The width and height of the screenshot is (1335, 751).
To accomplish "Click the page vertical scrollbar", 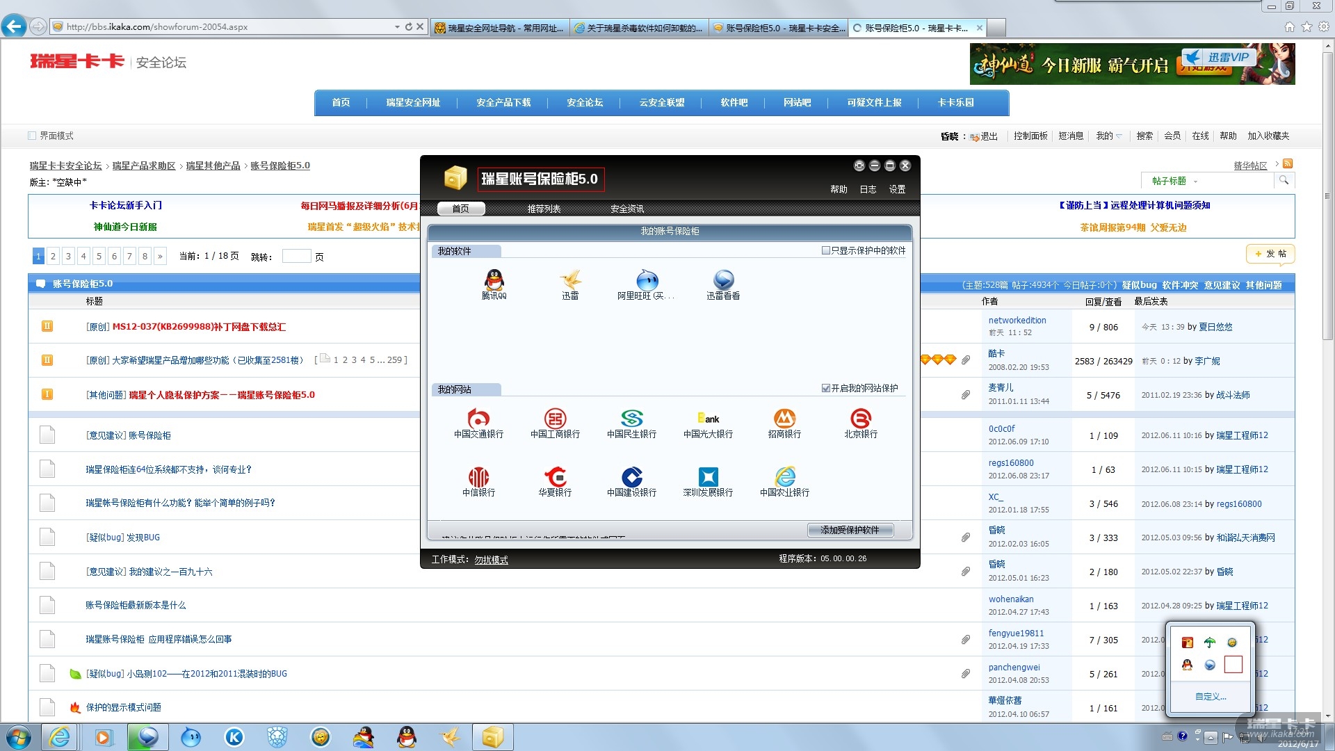I will [1327, 195].
